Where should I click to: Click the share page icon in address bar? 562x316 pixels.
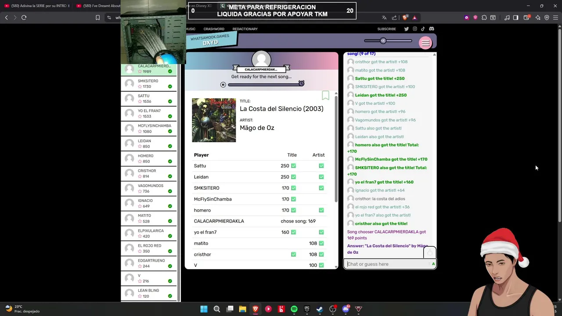click(394, 18)
